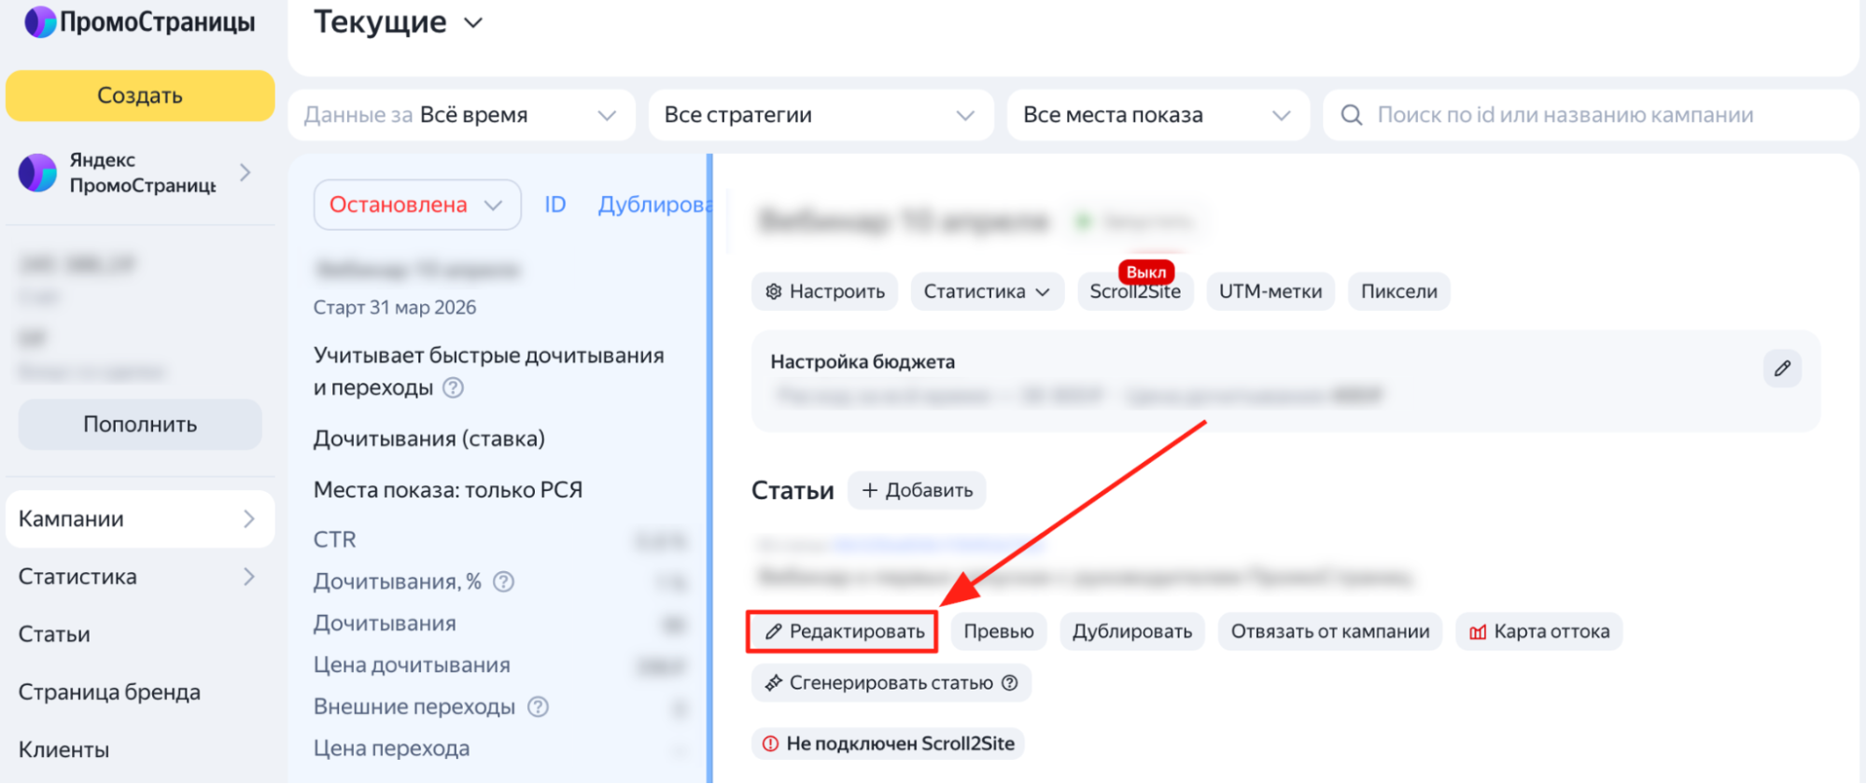The image size is (1866, 784).
Task: Click the Цена перехода metric label
Action: pos(392,749)
